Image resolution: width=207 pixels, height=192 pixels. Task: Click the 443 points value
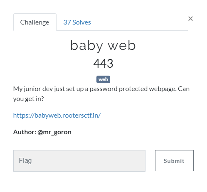[x=103, y=64]
